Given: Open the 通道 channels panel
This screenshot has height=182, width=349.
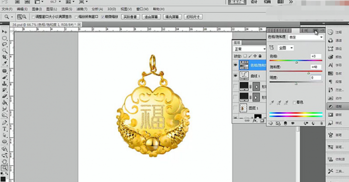Looking at the screenshot, I should (336, 41).
